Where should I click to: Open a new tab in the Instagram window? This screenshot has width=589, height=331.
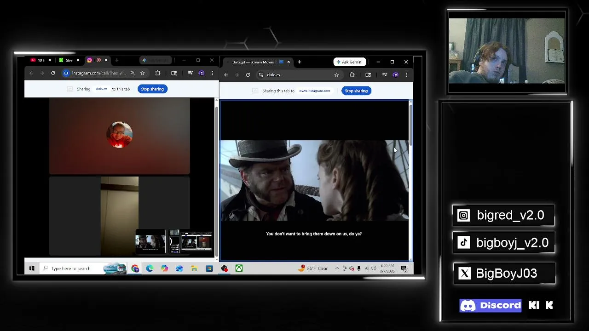point(117,60)
